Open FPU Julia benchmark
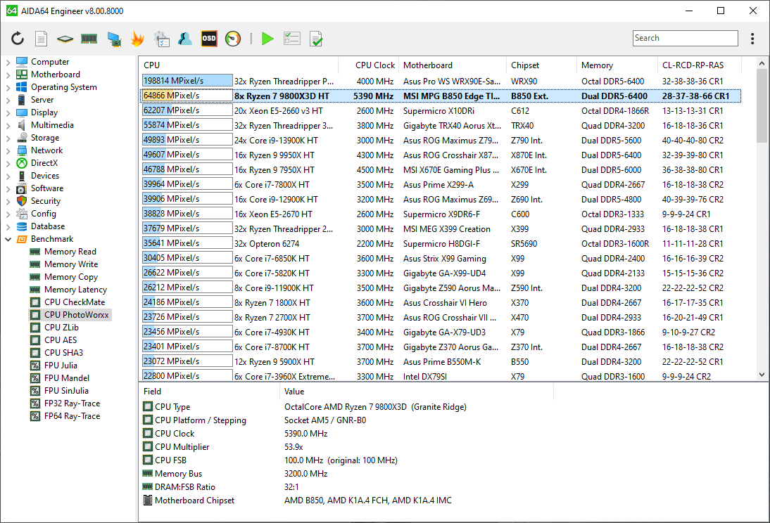The width and height of the screenshot is (770, 523). pos(61,366)
